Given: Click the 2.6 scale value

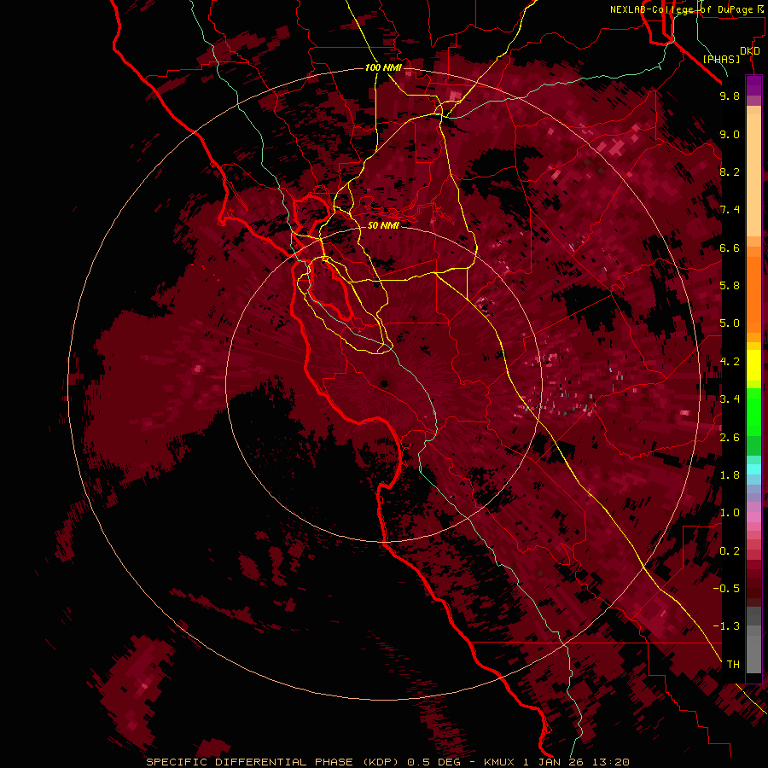Looking at the screenshot, I should pos(730,437).
